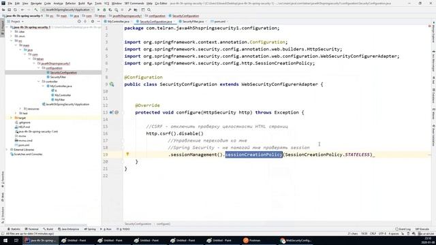
Task: Click the yellow intention lightbulb icon
Action: point(127,154)
